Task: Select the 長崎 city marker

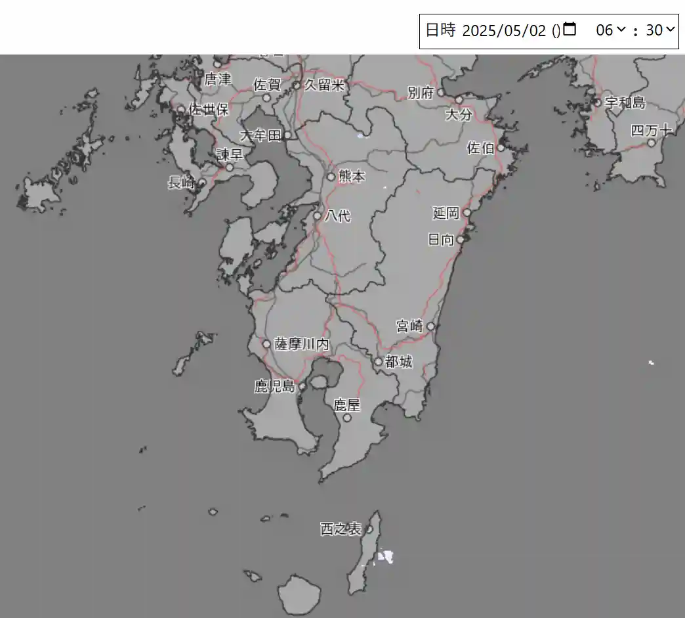Action: (x=202, y=183)
